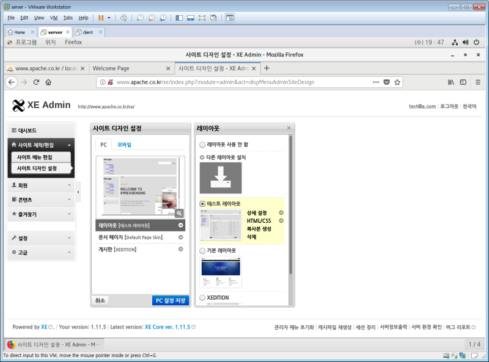Bookmark this page with the star icon
The image size is (489, 362).
397,82
